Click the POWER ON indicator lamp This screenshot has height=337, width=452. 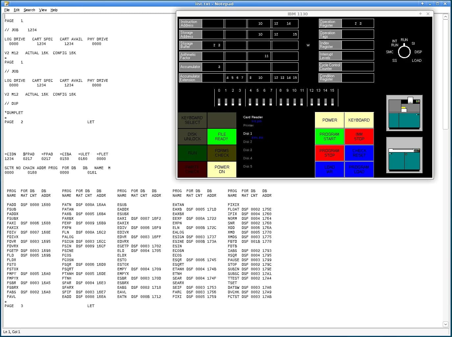pos(222,169)
